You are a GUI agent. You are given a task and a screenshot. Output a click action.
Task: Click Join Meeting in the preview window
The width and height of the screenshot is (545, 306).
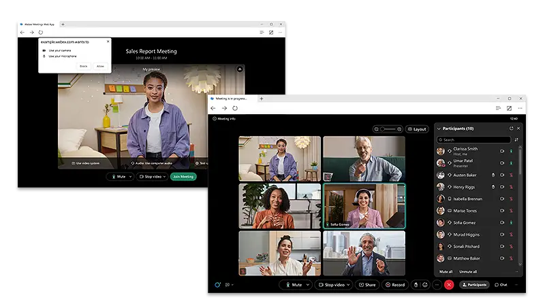point(183,177)
